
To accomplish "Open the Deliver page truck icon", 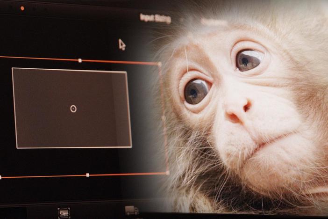I will pos(132,211).
